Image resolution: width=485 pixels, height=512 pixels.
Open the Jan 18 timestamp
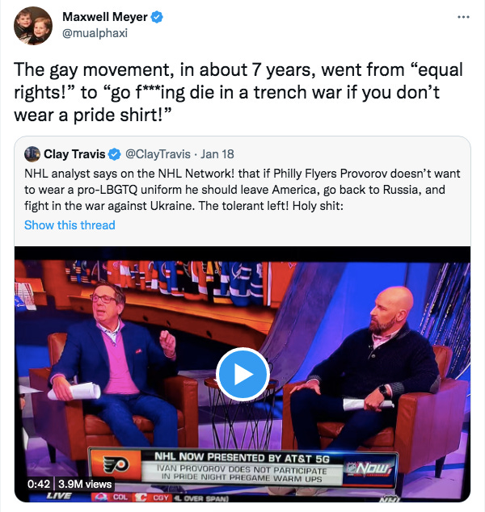click(217, 154)
